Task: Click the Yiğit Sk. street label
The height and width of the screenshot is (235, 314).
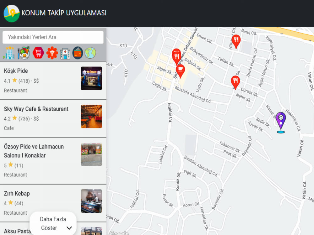Action: [190, 174]
